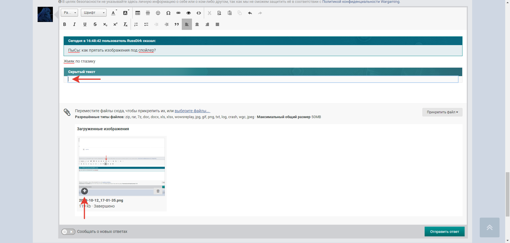Click the spoiler eye icon
The image size is (510, 243).
[x=189, y=13]
